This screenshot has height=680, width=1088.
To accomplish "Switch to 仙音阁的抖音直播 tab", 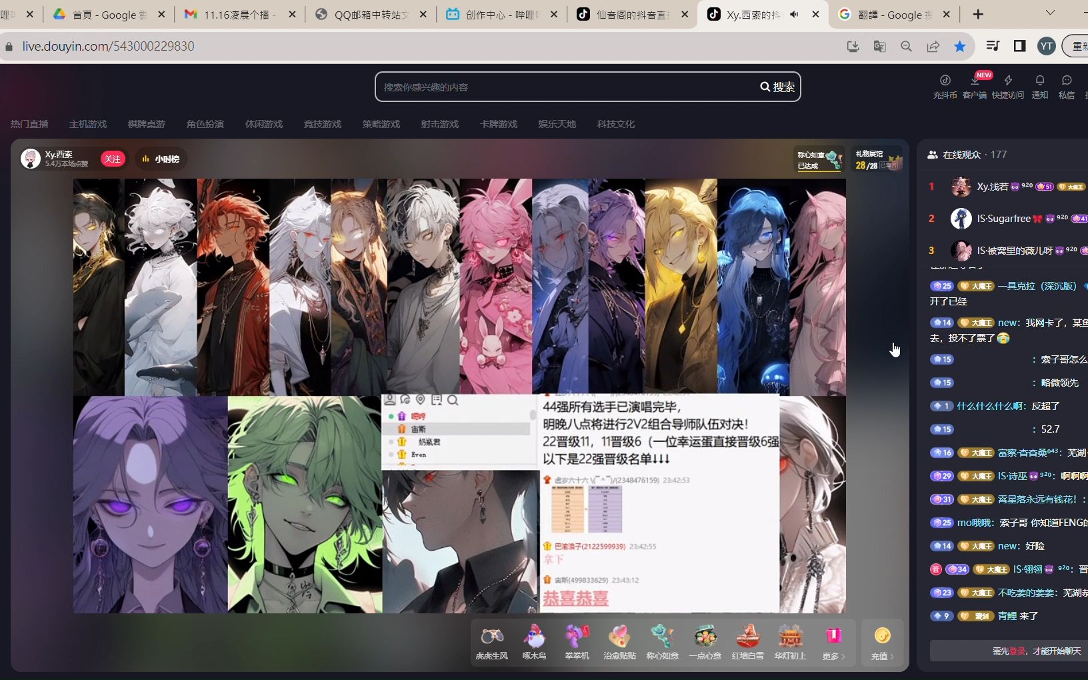I will (x=633, y=14).
